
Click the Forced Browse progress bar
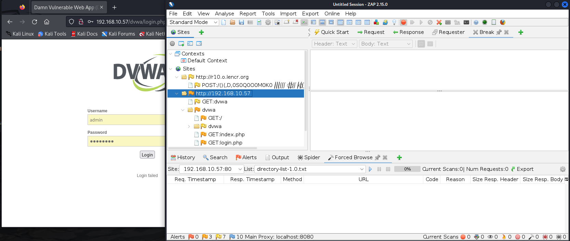coord(407,169)
